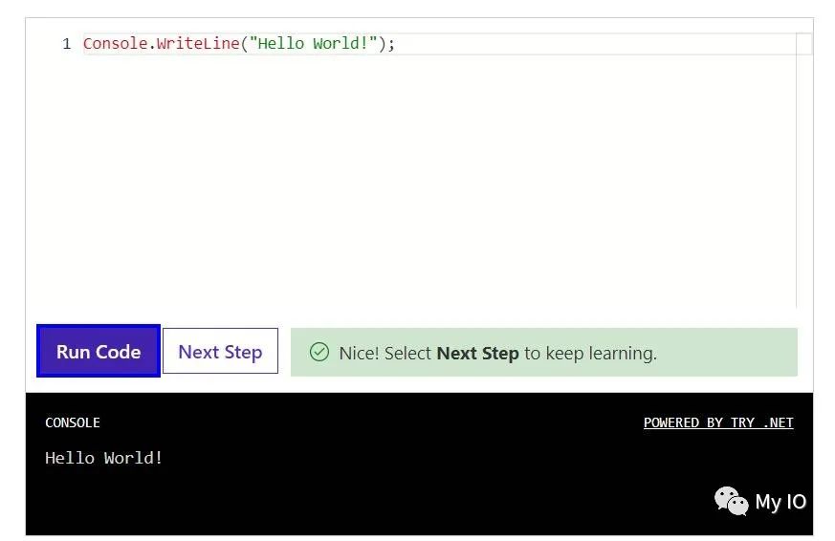Screen dimensions: 835x541
Task: Click line number 1 in editor gutter
Action: pos(67,44)
